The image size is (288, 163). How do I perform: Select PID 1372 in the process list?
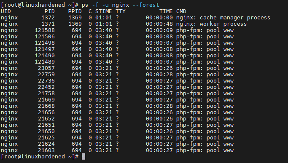pyautogui.click(x=48, y=18)
